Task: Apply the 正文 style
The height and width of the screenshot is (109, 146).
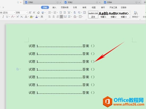Action: pos(93,15)
